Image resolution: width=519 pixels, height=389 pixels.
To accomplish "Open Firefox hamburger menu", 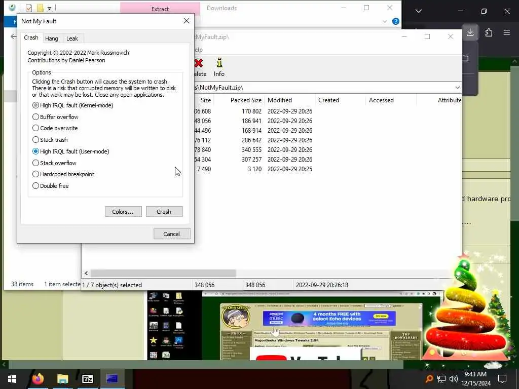I will tap(507, 32).
